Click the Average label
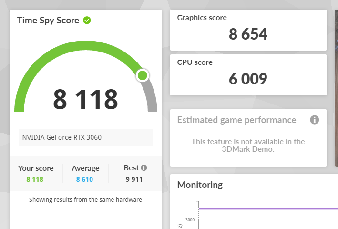This screenshot has width=338, height=229. pyautogui.click(x=86, y=168)
